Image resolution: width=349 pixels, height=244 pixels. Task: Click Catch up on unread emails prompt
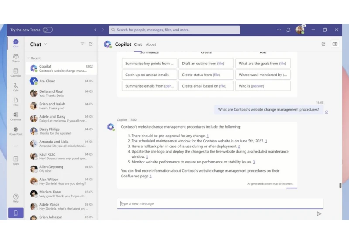pyautogui.click(x=149, y=75)
